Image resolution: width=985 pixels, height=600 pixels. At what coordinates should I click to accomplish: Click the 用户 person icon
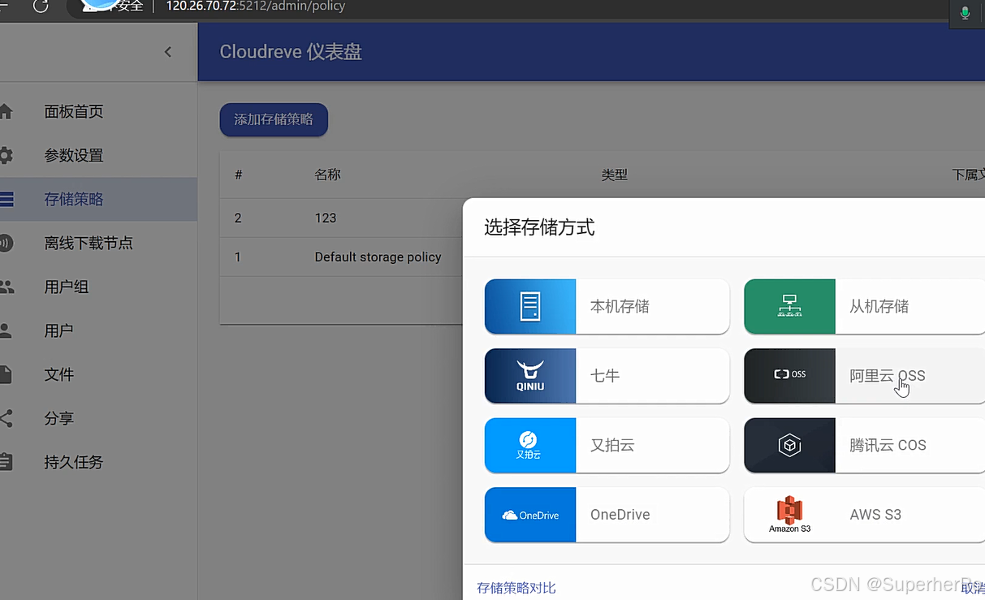6,330
